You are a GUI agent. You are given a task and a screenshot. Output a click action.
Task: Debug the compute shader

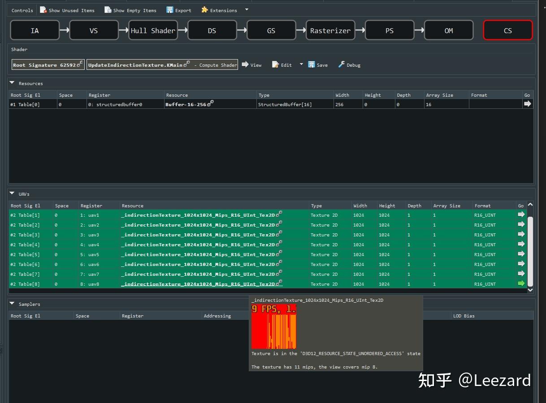(x=349, y=64)
